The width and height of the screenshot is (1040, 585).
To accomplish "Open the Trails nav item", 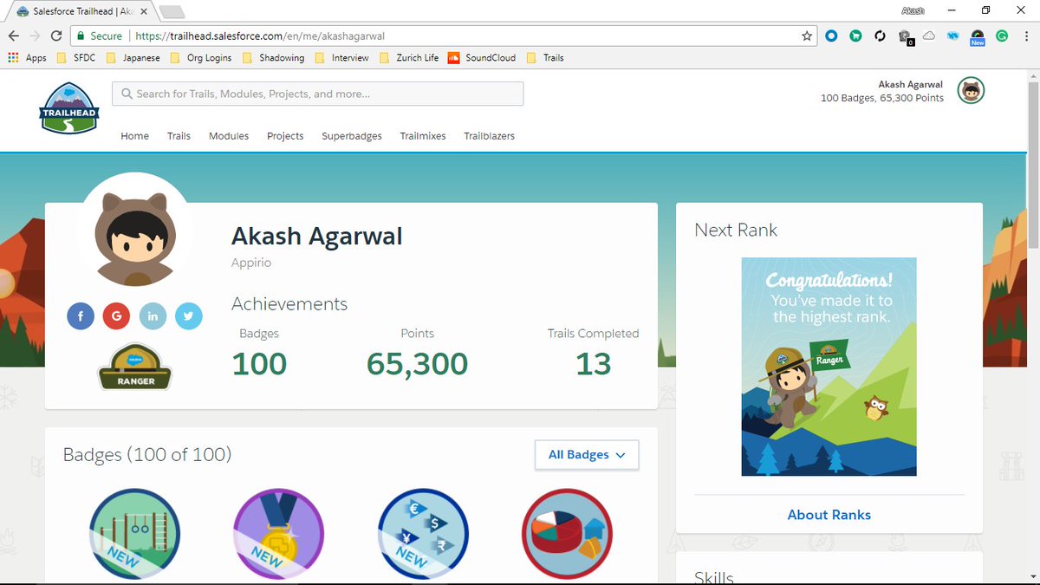I will pyautogui.click(x=179, y=136).
